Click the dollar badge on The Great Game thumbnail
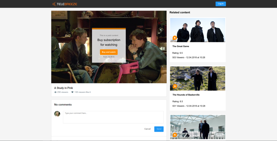The width and height of the screenshot is (277, 141). [175, 38]
